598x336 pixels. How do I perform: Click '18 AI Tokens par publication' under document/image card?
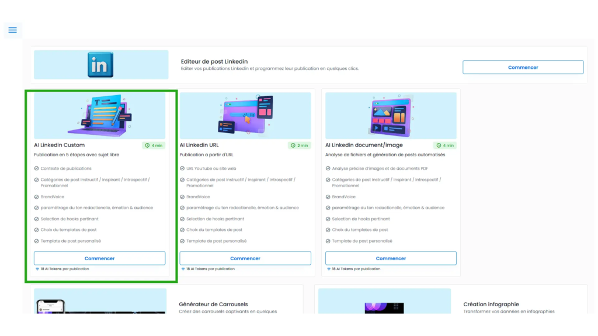[x=356, y=269]
